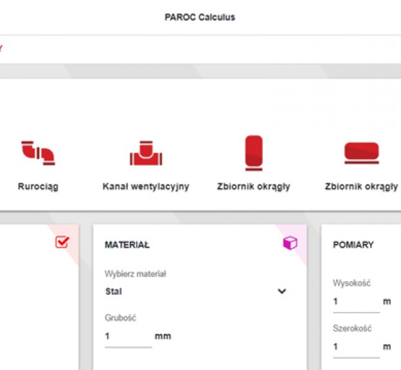The width and height of the screenshot is (401, 370).
Task: Click the magenta cube icon in MATERIAŁ panel
Action: pyautogui.click(x=290, y=243)
